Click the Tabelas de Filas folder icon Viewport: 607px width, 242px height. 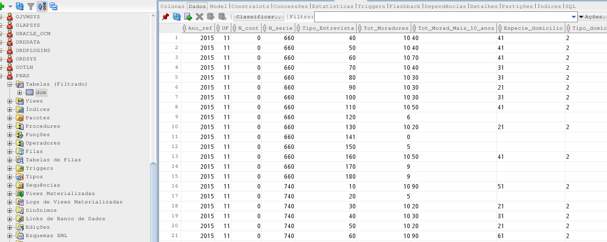point(20,160)
